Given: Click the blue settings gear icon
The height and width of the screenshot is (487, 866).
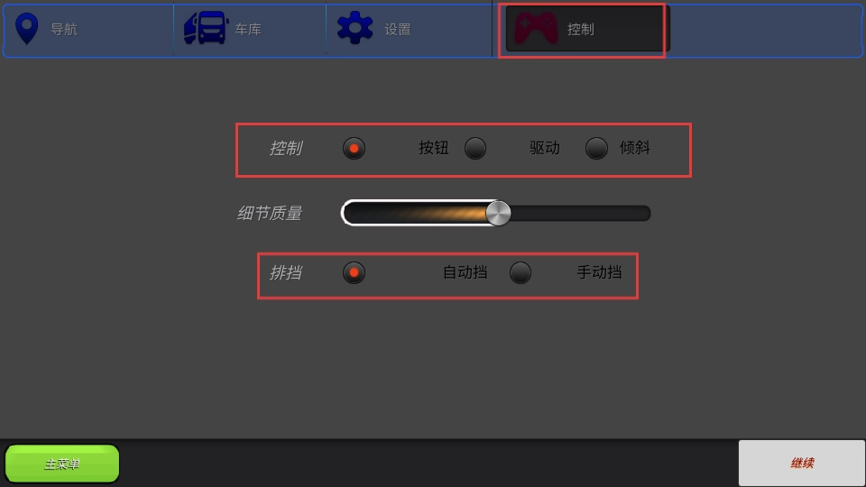Looking at the screenshot, I should tap(355, 28).
